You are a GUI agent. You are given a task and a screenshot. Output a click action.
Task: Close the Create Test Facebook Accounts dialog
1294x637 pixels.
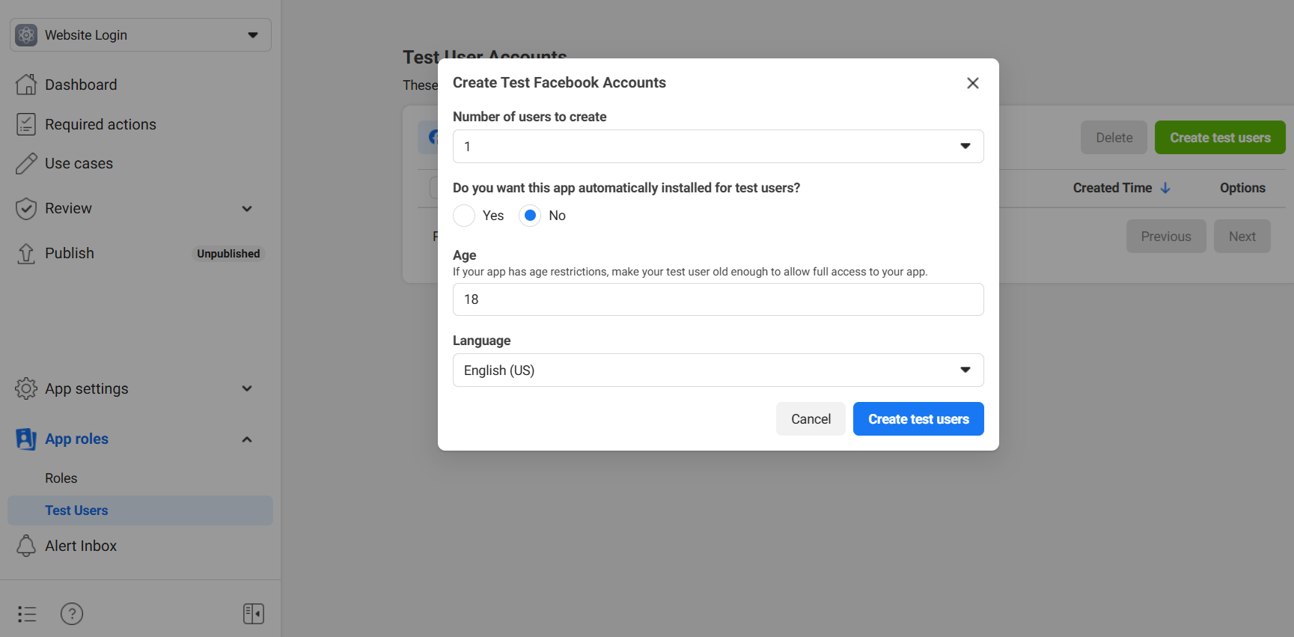point(973,83)
